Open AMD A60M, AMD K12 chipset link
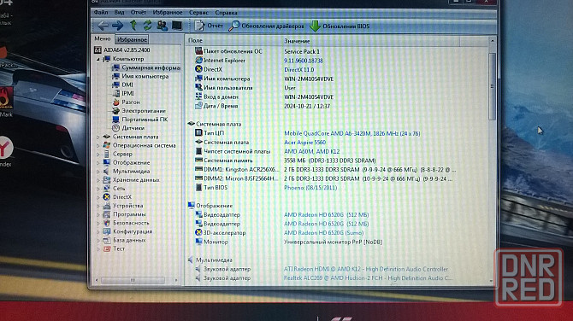 [x=311, y=151]
